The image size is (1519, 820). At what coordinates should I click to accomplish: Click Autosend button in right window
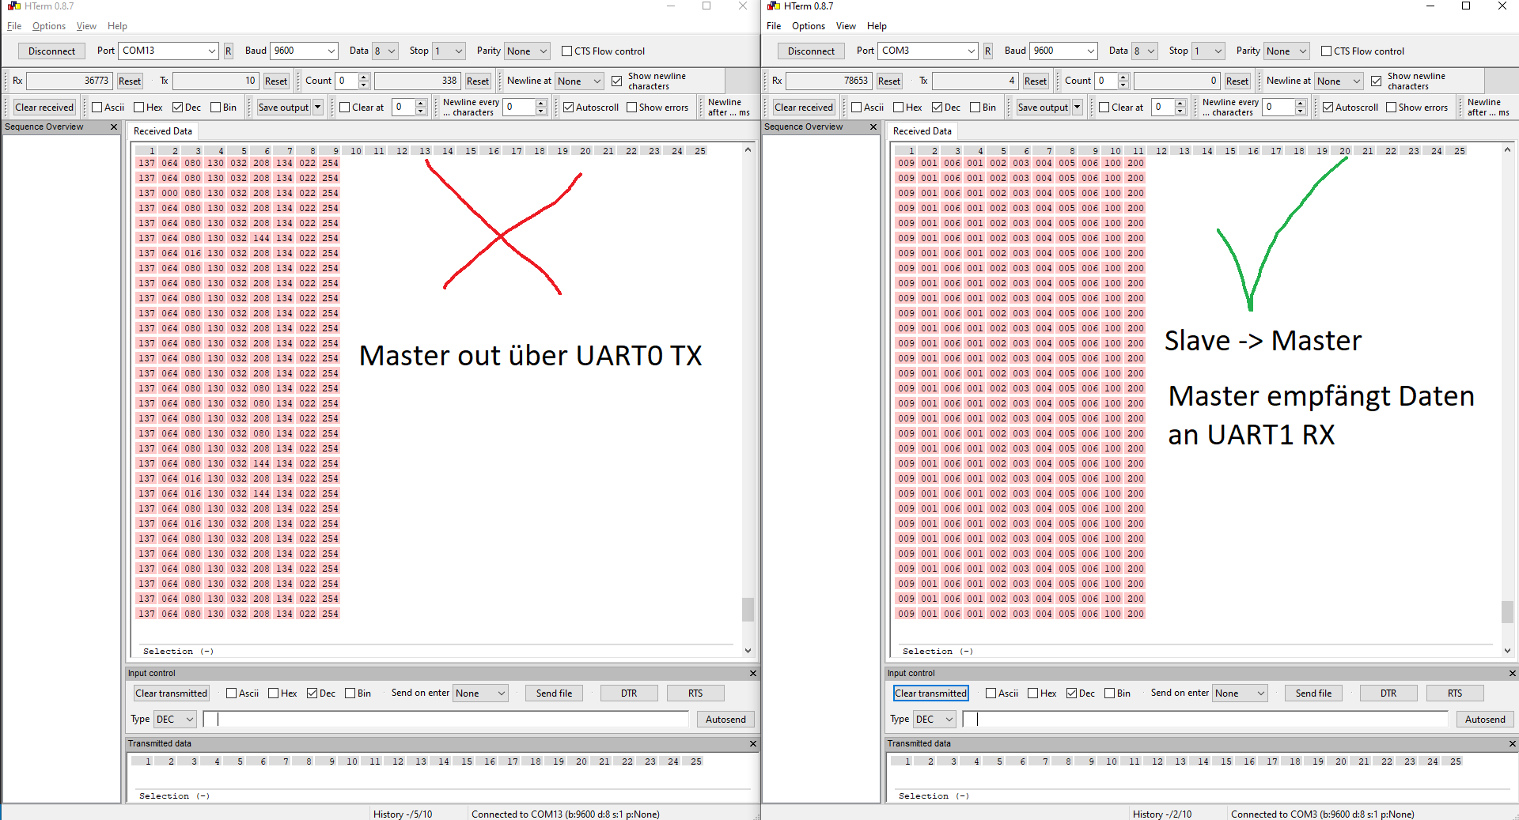1485,720
